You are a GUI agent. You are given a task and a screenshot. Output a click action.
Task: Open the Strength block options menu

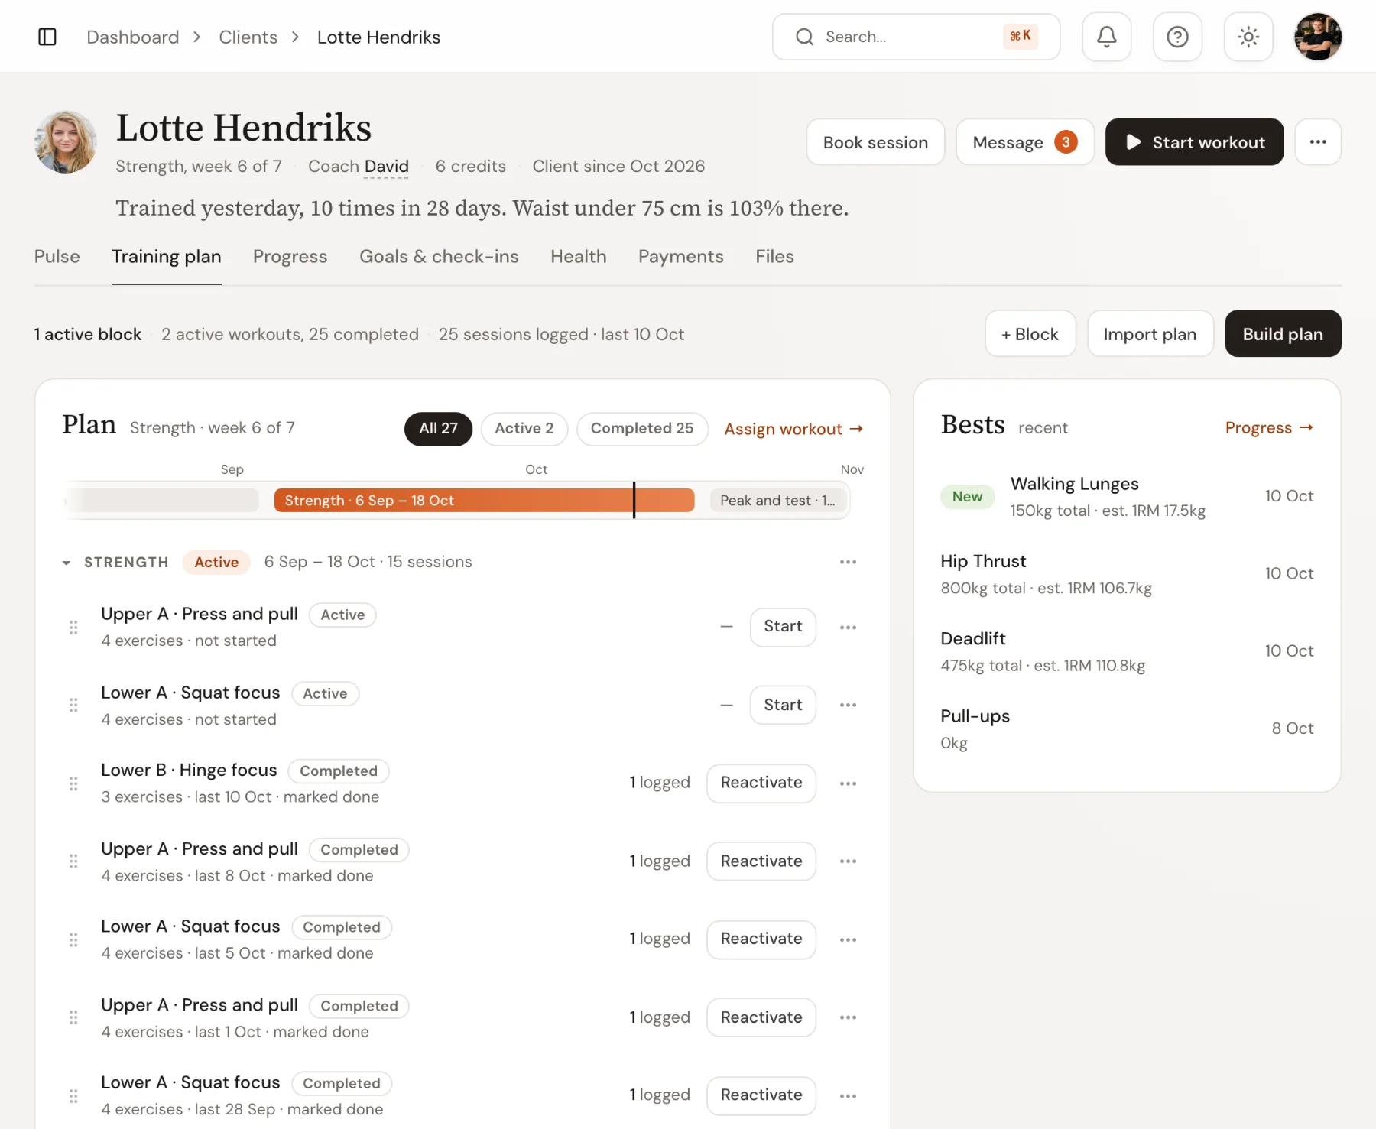(848, 562)
